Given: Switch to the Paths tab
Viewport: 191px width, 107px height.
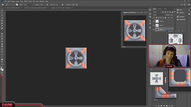Looking at the screenshot, I should click(165, 9).
